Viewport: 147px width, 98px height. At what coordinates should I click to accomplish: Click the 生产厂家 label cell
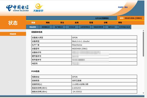(52, 45)
